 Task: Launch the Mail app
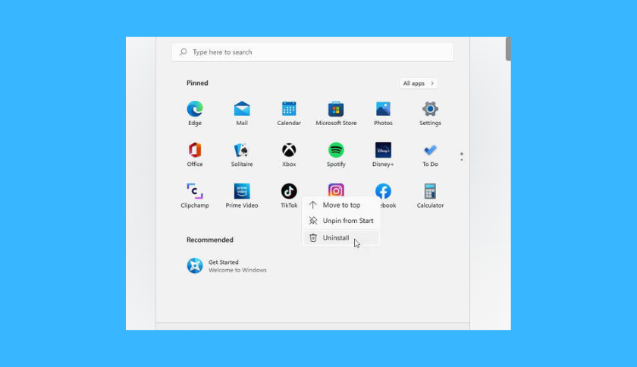pyautogui.click(x=242, y=109)
